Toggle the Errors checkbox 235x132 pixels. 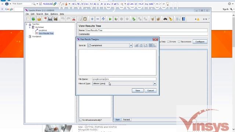pos(168,41)
